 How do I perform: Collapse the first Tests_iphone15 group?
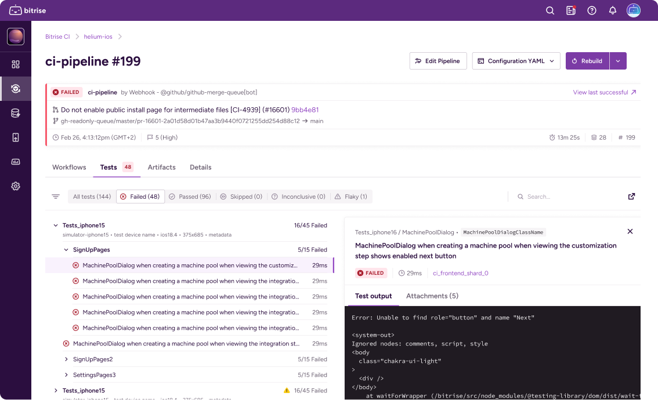click(55, 226)
